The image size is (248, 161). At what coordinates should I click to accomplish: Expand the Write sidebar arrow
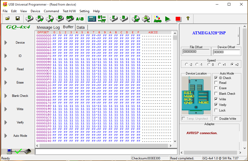6,109
